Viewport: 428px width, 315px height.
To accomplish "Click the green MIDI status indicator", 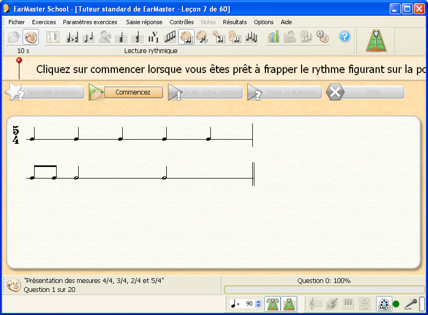I will (396, 304).
